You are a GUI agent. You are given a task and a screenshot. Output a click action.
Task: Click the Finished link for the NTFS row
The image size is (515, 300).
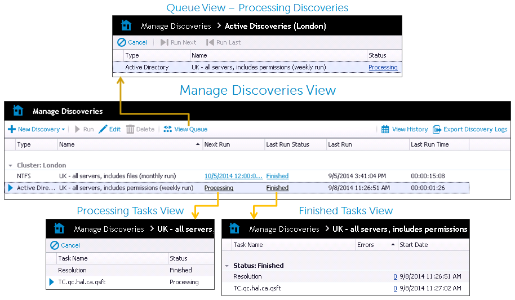[x=277, y=176]
